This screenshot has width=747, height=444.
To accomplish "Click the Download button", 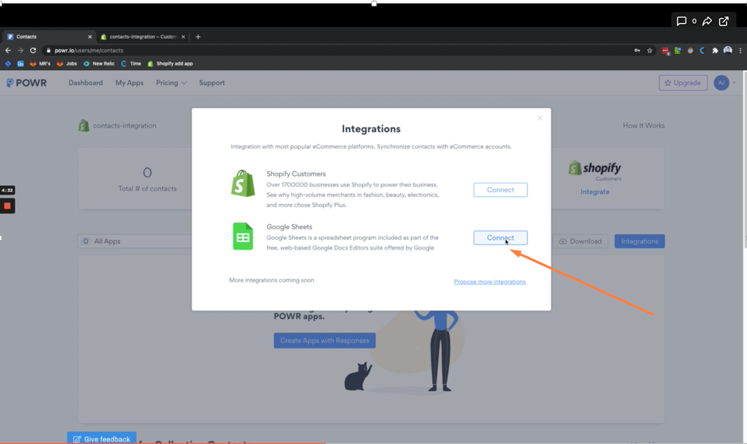I will tap(581, 241).
